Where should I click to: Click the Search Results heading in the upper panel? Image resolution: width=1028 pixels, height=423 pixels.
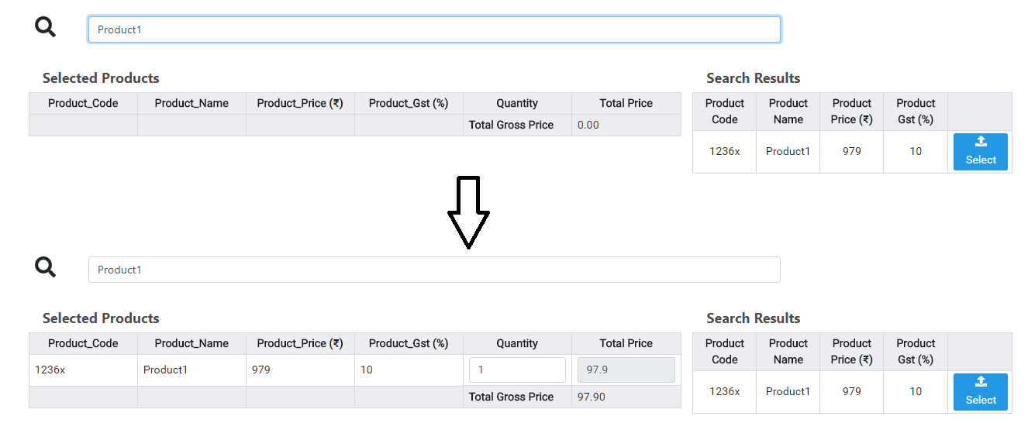(753, 78)
